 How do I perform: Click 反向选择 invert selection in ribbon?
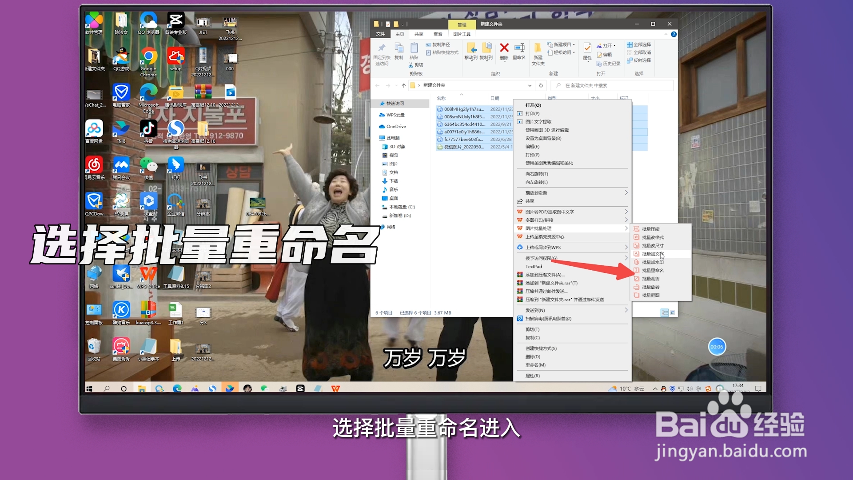click(x=639, y=60)
